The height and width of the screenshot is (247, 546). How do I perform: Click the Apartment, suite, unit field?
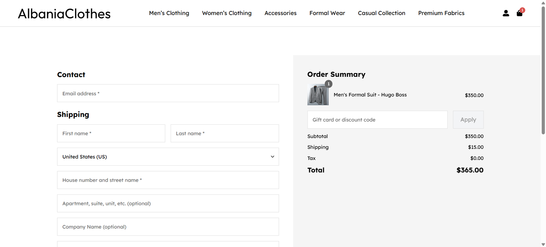pos(168,204)
